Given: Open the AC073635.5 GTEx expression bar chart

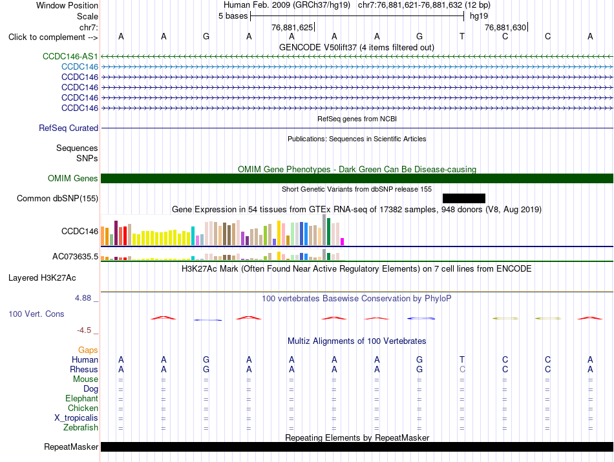Looking at the screenshot, I should tap(222, 254).
